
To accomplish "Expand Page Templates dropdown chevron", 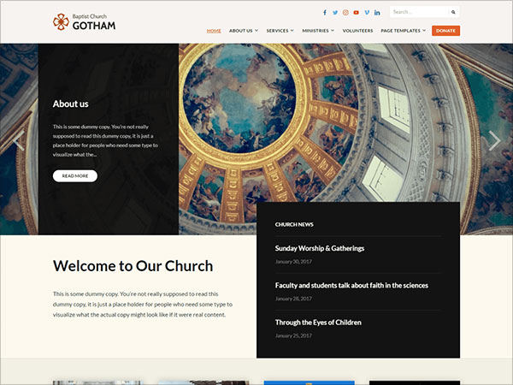I will [x=424, y=31].
